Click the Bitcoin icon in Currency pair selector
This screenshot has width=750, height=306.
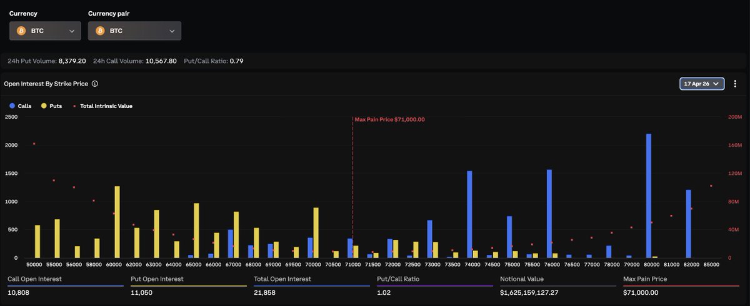100,31
